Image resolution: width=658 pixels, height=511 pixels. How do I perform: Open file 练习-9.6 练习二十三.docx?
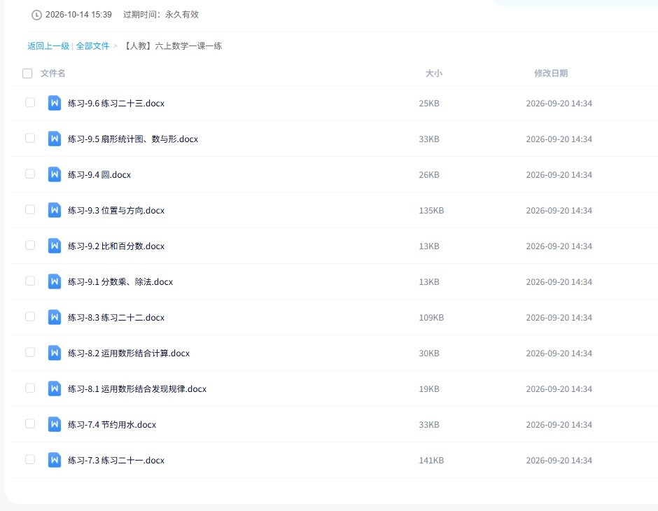coord(116,103)
